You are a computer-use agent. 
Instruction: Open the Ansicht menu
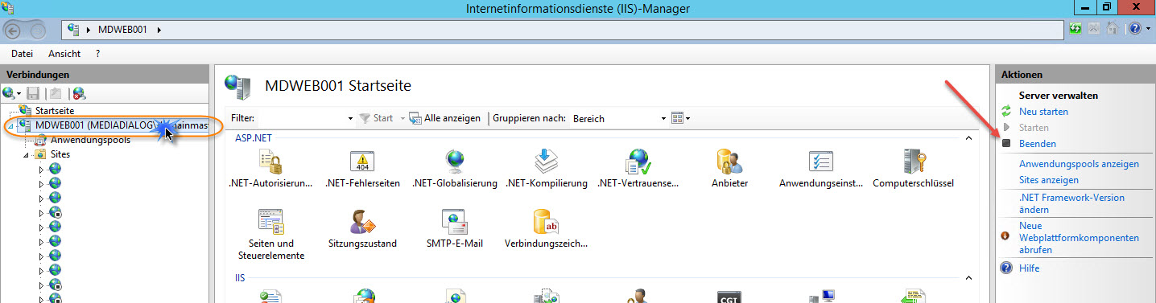pos(64,54)
